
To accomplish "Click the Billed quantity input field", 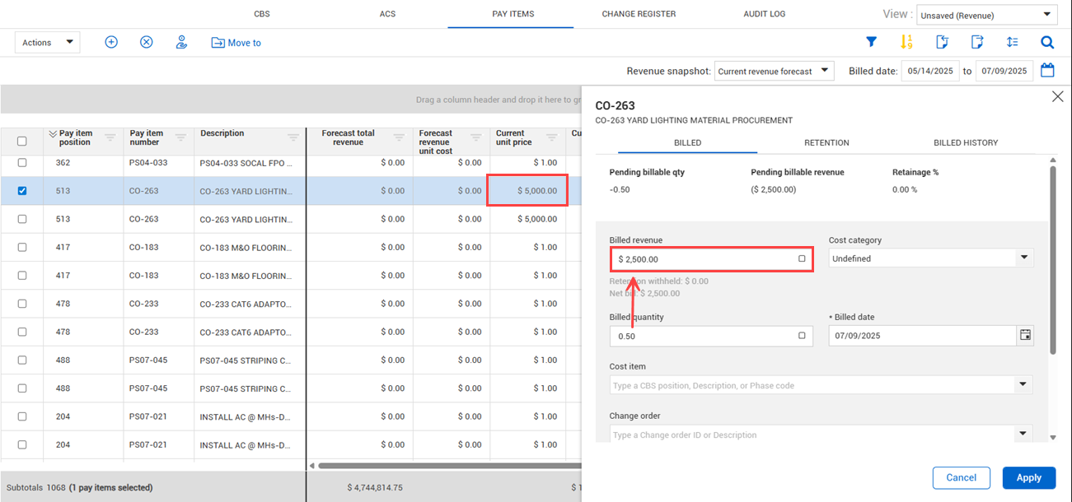I will pos(705,336).
